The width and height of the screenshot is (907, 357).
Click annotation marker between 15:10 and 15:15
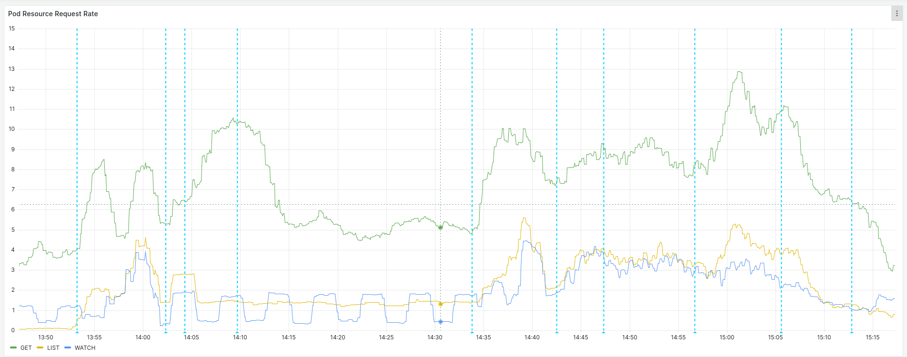tap(852, 331)
